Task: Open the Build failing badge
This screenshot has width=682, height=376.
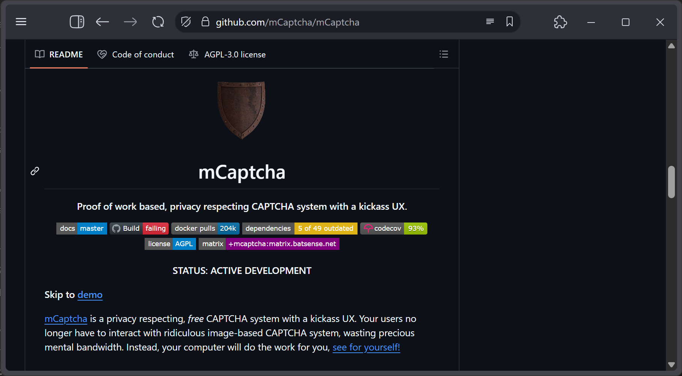Action: [139, 229]
